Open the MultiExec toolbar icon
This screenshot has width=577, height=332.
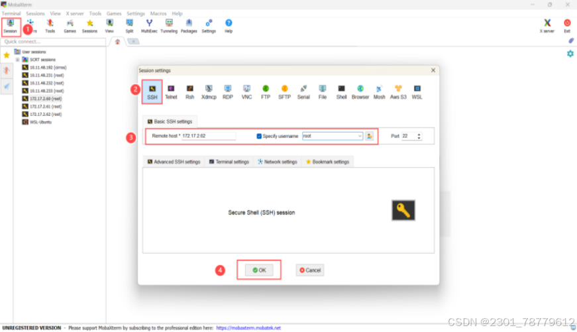pos(150,27)
